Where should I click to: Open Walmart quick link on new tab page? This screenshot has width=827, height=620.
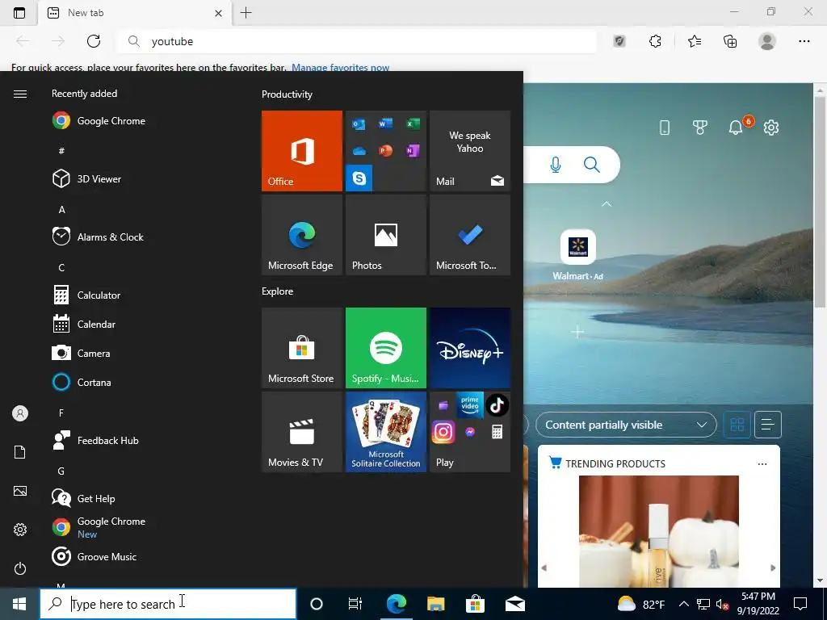578,256
